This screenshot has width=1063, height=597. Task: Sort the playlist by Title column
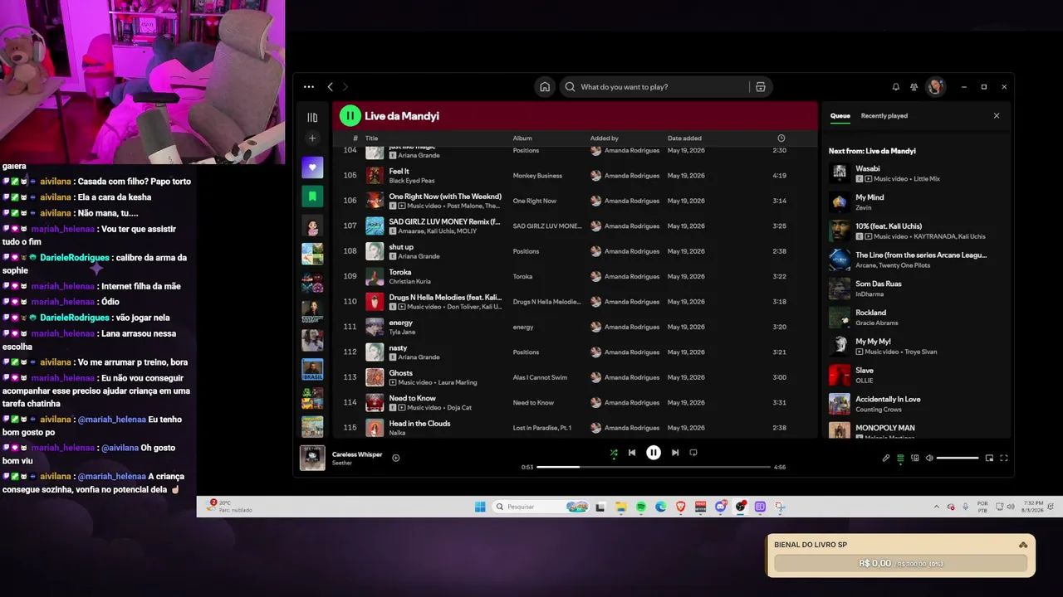pyautogui.click(x=371, y=138)
